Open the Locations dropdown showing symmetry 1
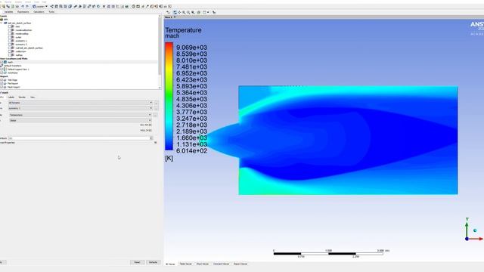 [151, 108]
